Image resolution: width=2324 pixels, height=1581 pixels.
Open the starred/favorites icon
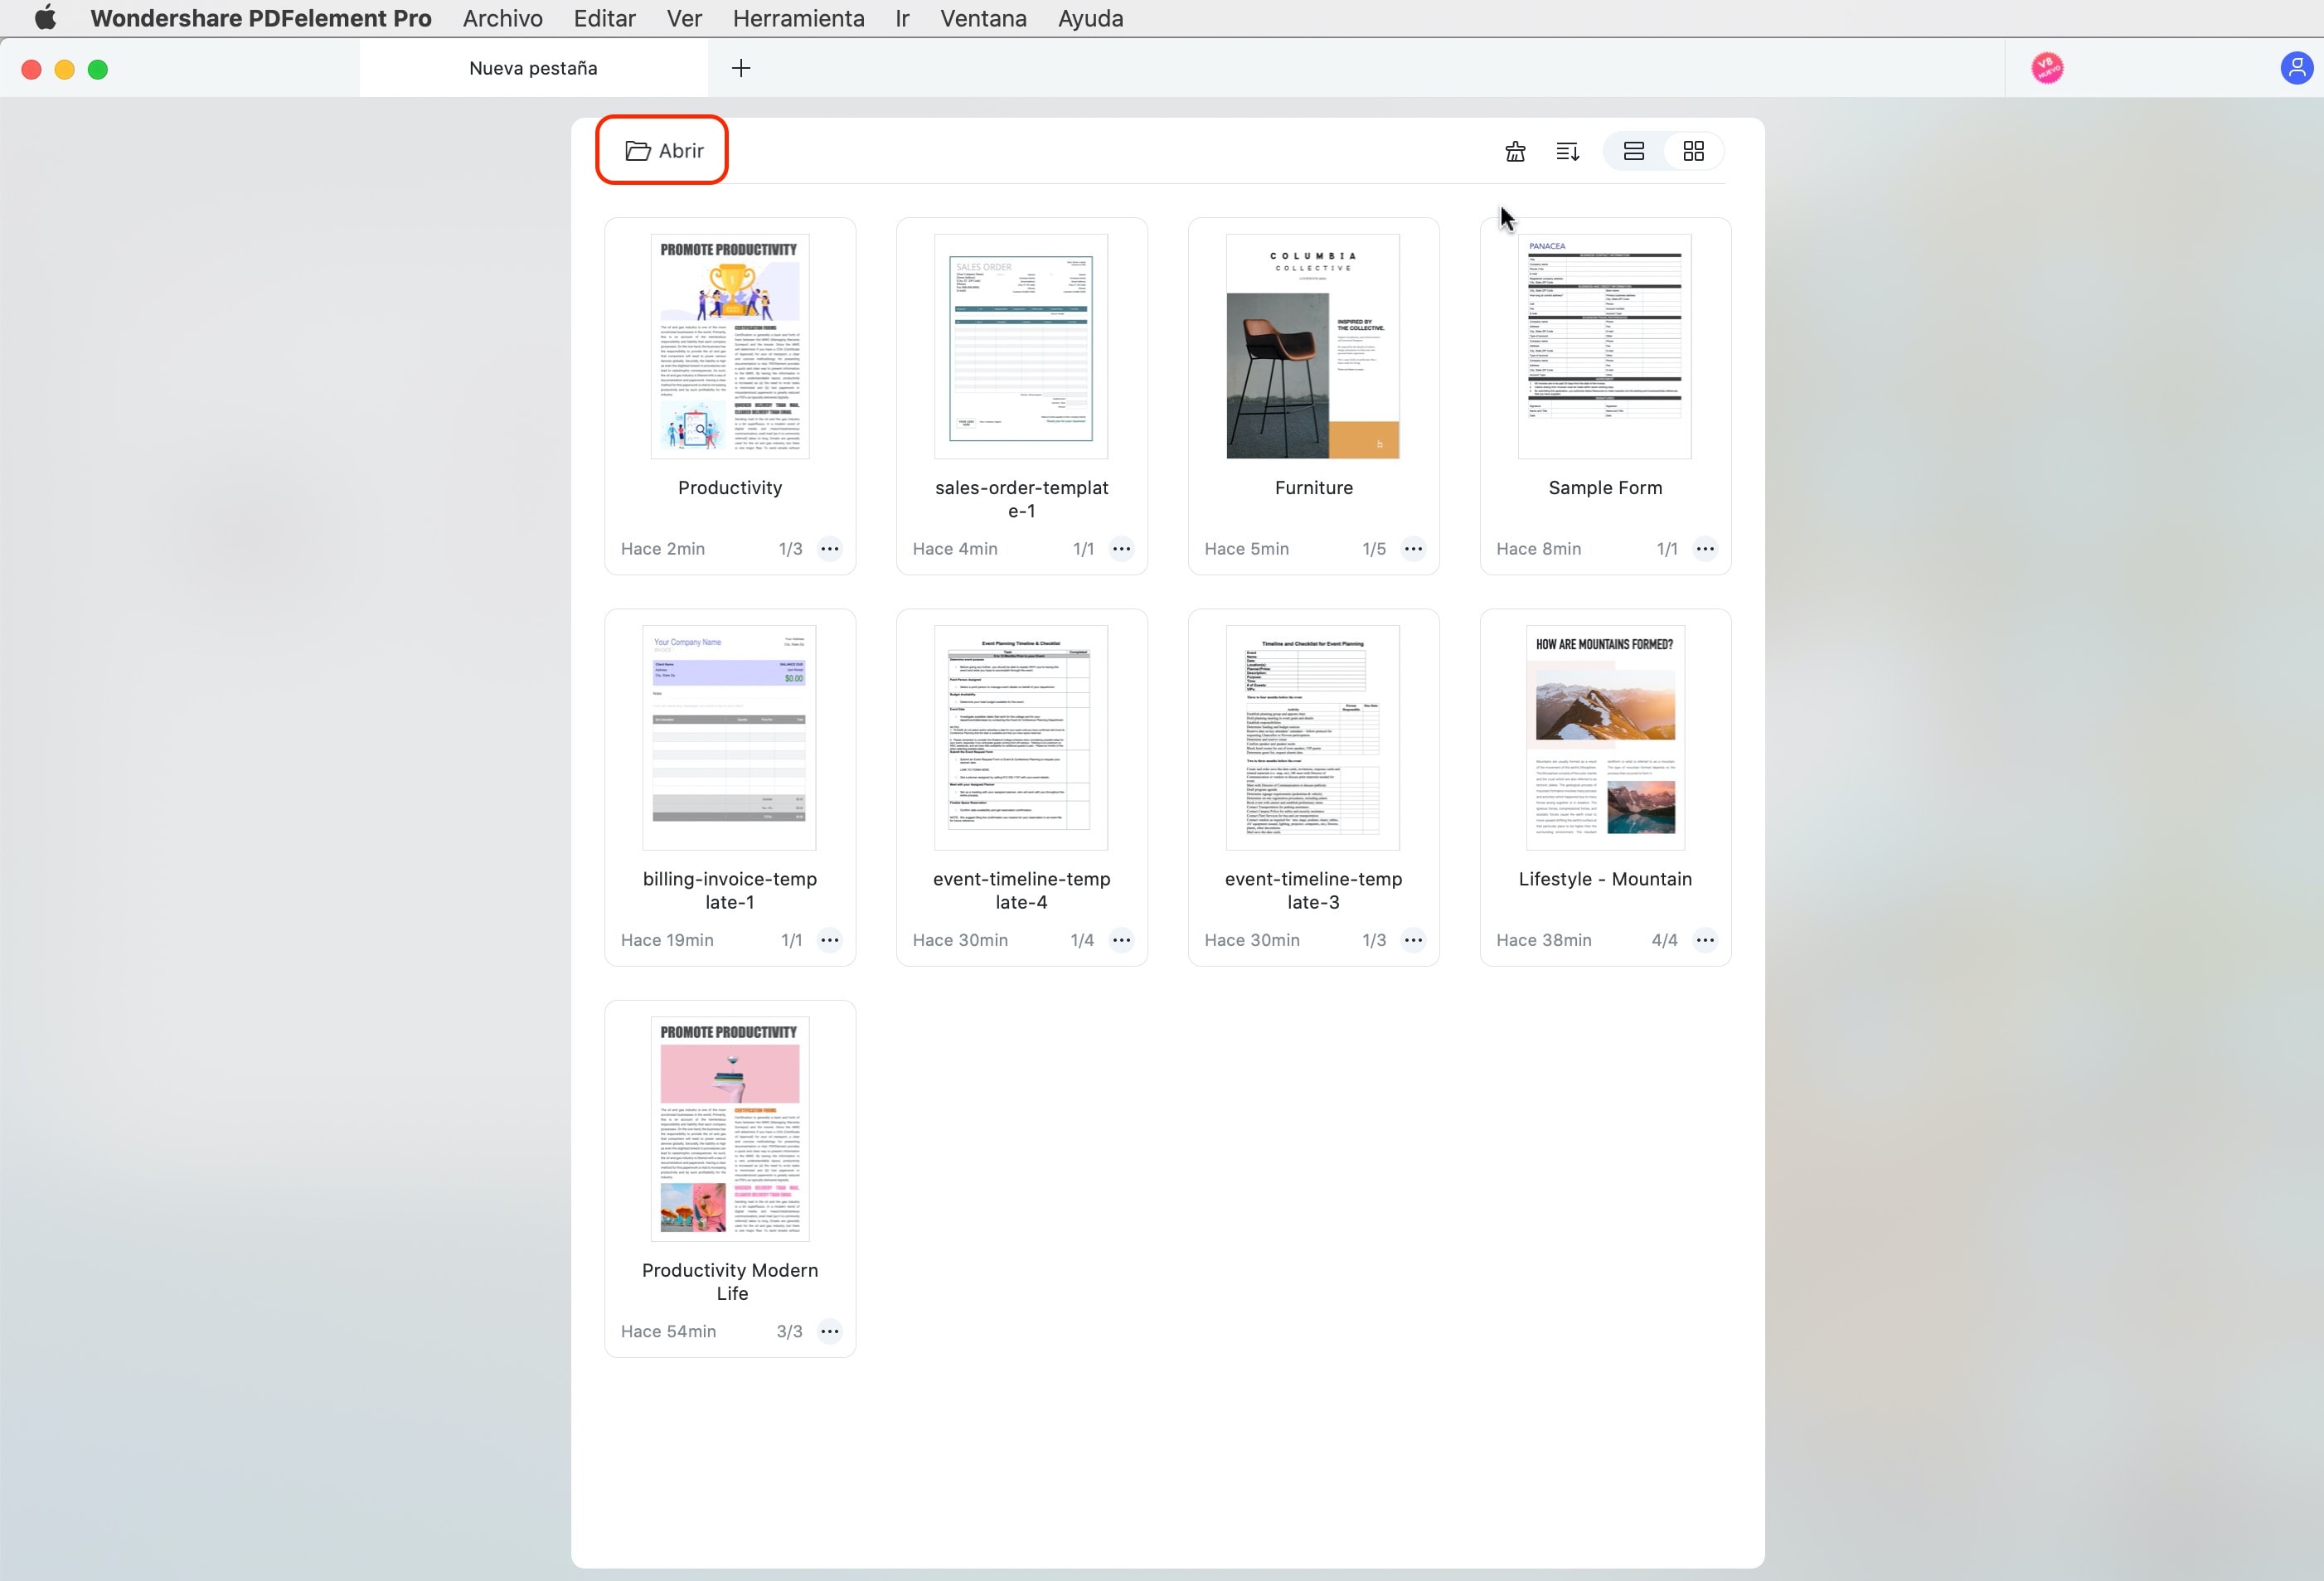coord(1512,150)
